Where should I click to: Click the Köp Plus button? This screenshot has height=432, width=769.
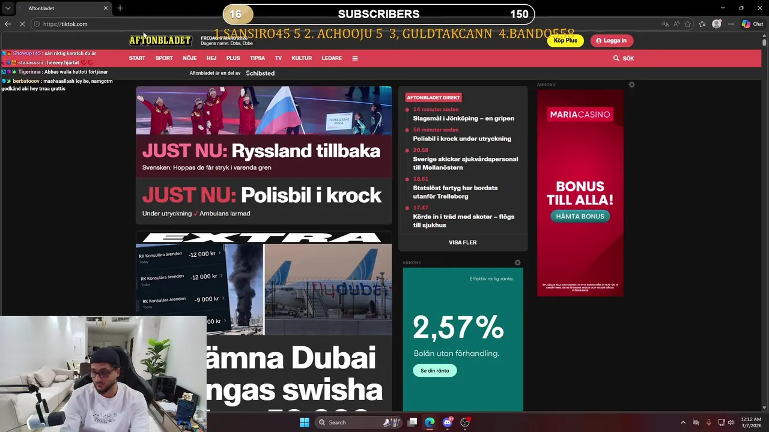(565, 40)
